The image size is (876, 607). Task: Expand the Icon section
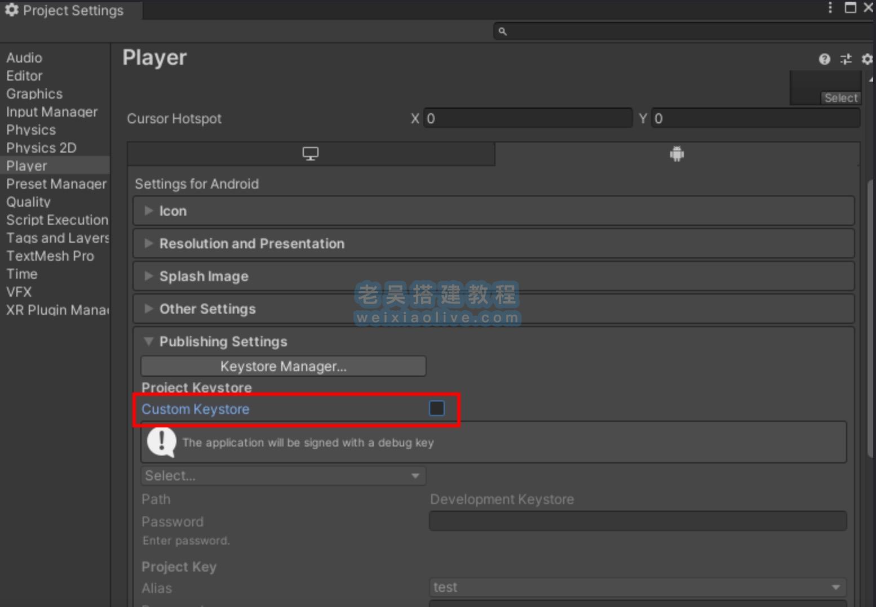coord(172,211)
